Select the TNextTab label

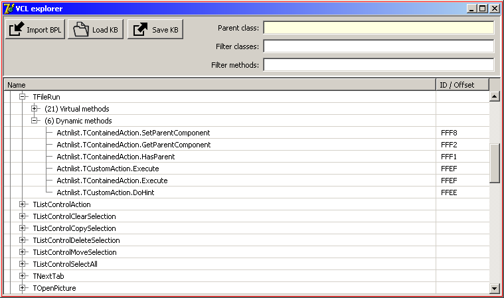pos(48,276)
